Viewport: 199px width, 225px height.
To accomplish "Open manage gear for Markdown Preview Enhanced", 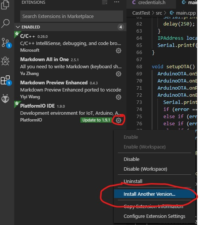I will (x=119, y=97).
